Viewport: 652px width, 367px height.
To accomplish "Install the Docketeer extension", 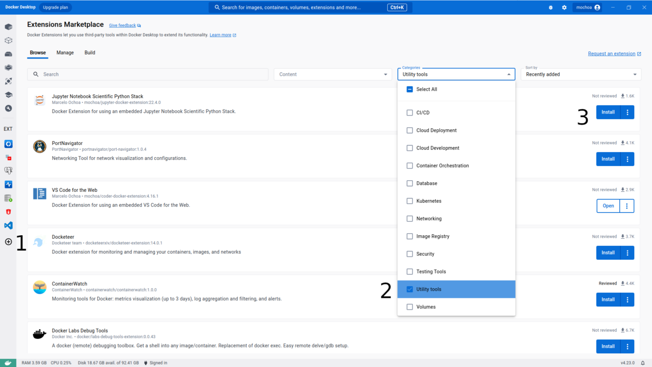I will [x=608, y=252].
